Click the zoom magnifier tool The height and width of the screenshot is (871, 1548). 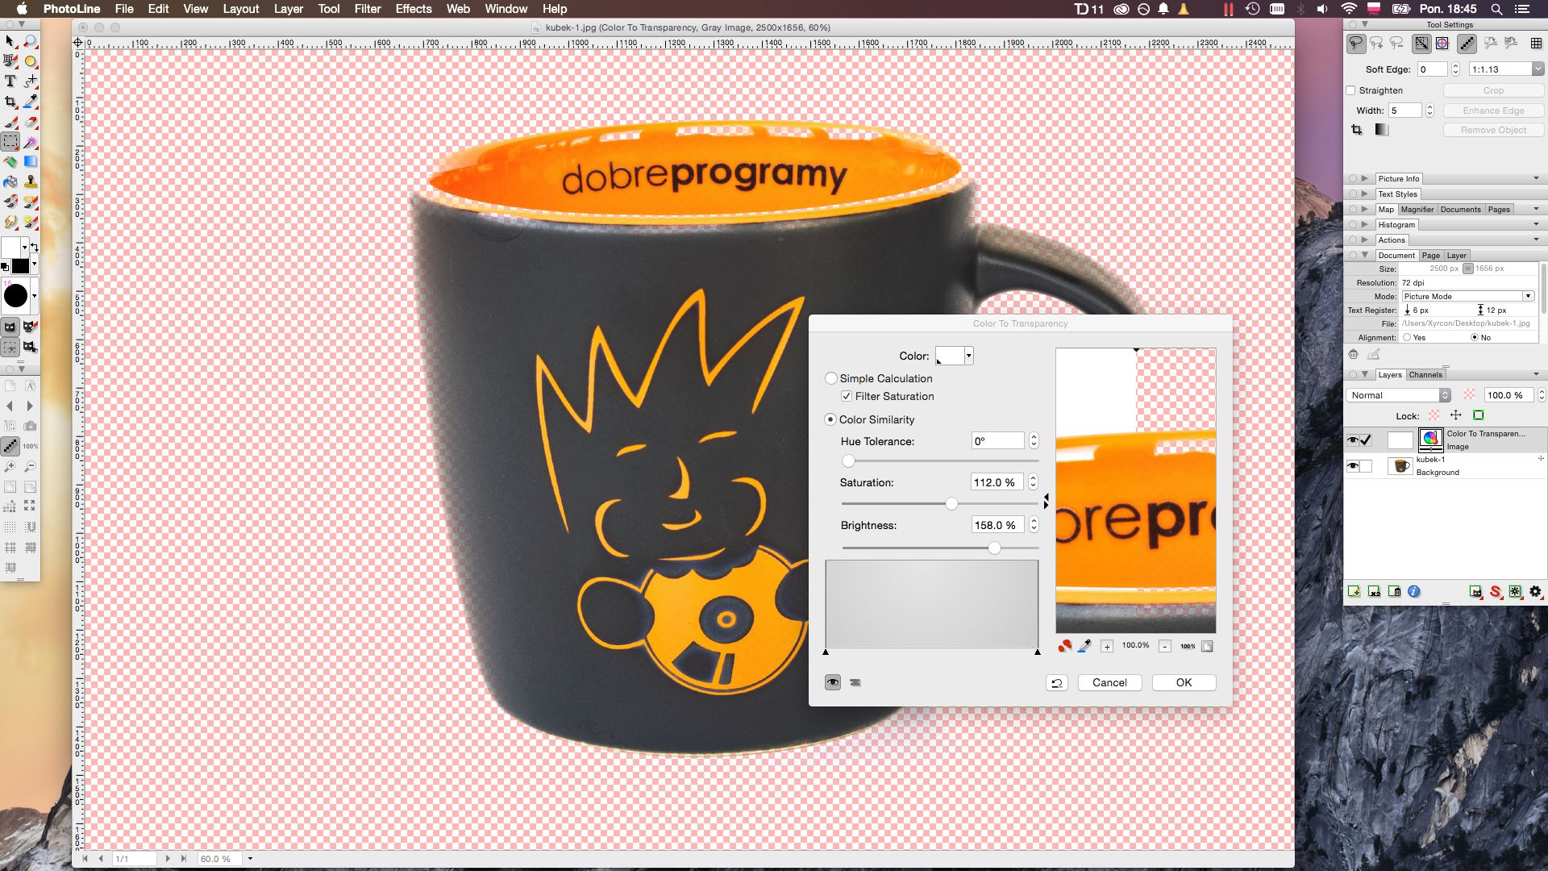[31, 41]
